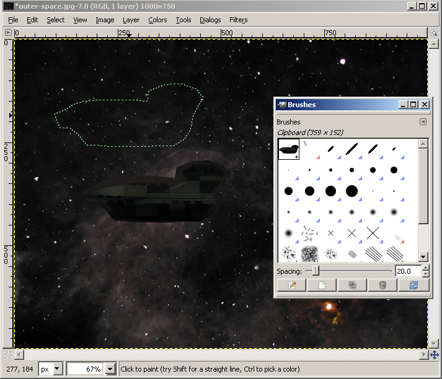The image size is (442, 379).
Task: Click the Spacing slider handle
Action: coord(316,271)
